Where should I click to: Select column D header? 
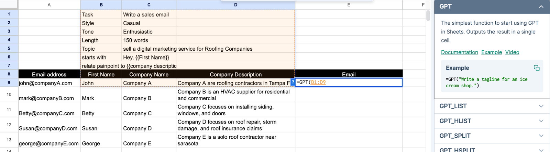coord(235,5)
